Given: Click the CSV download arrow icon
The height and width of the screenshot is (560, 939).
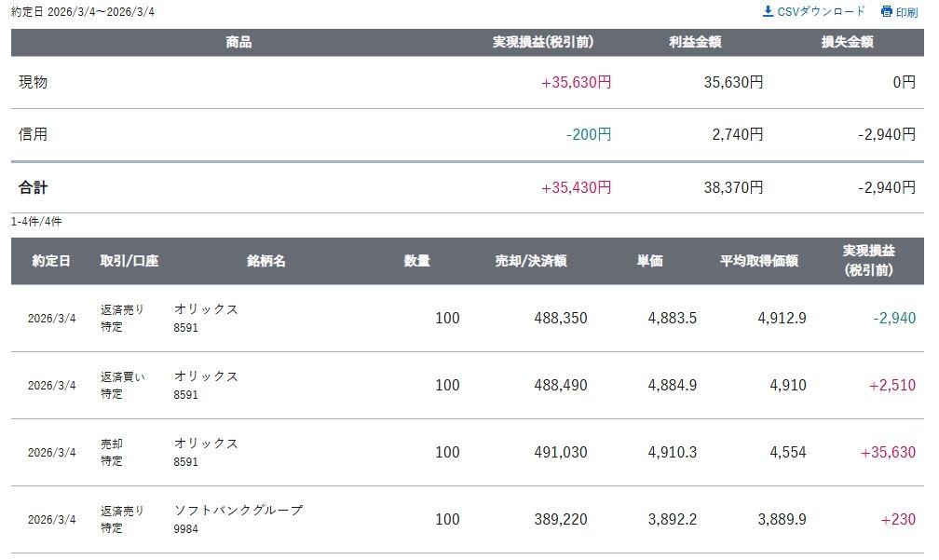Looking at the screenshot, I should [768, 11].
